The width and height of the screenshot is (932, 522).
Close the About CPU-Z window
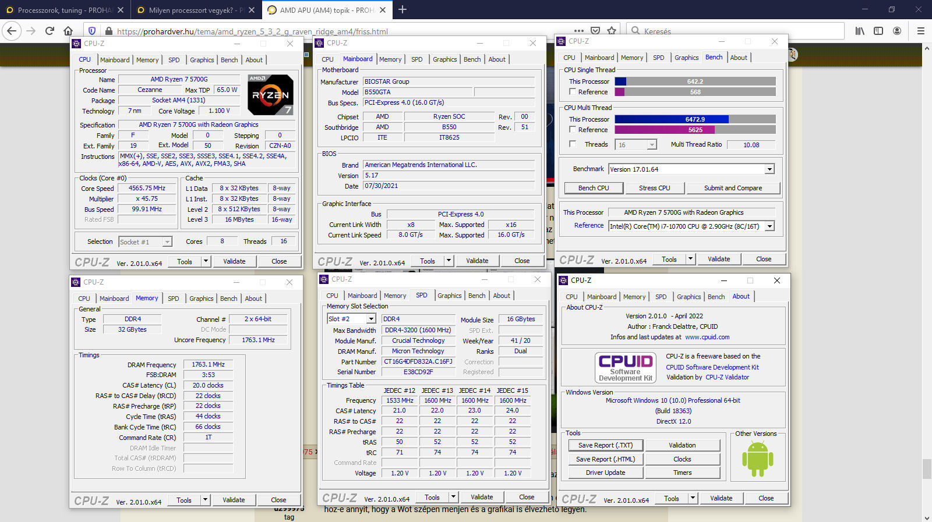pos(776,280)
